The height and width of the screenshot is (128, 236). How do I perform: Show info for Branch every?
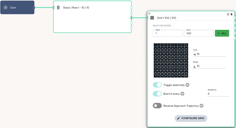[182, 94]
